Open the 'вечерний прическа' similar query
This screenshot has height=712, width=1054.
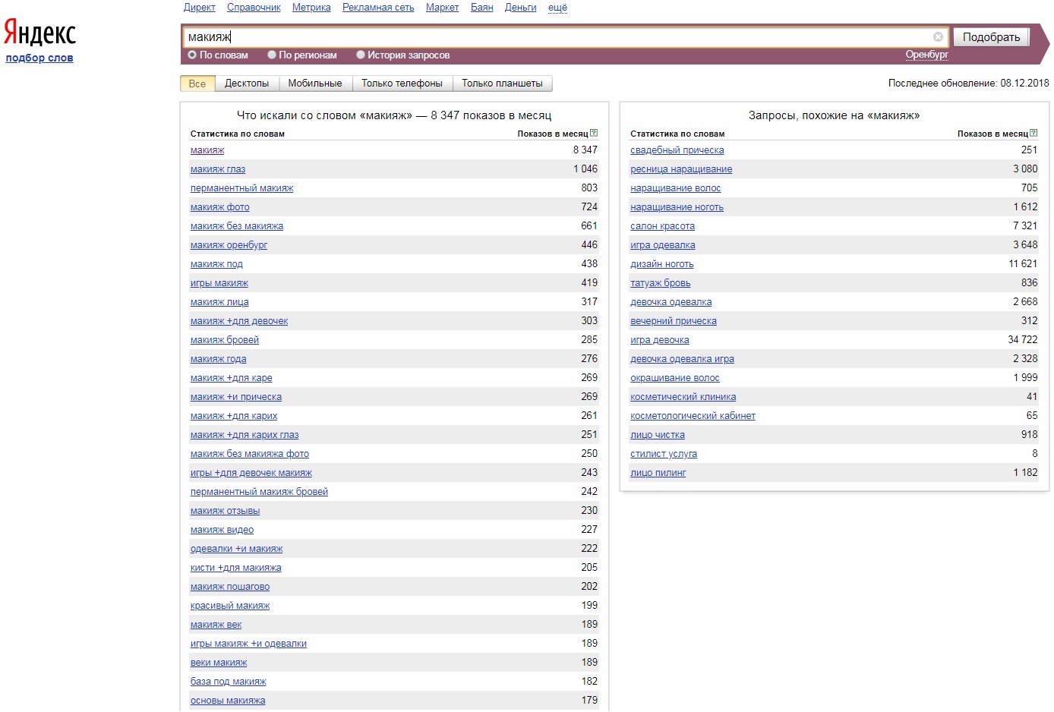tap(673, 321)
